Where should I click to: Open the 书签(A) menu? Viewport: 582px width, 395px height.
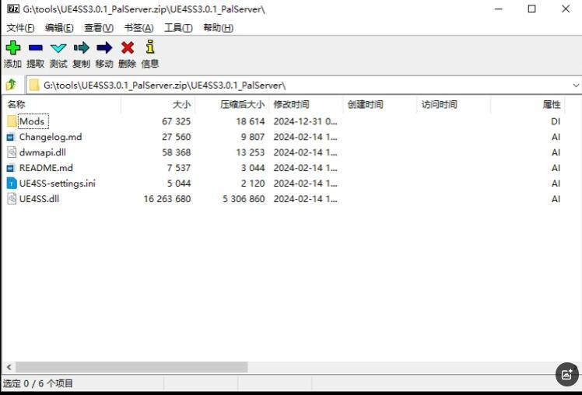pos(138,28)
